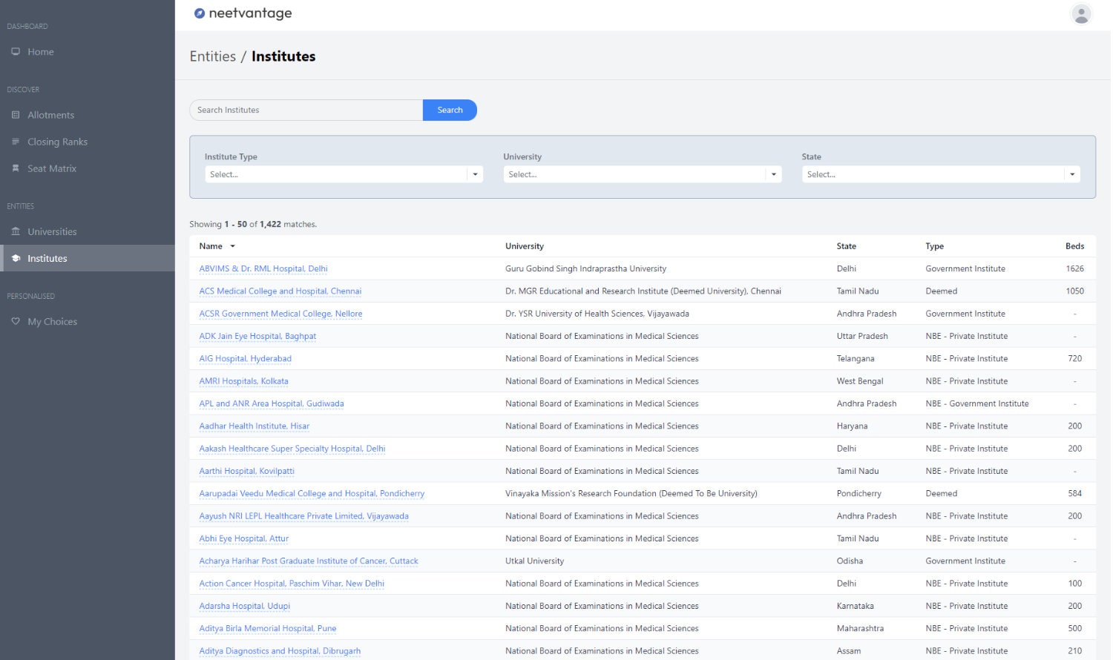Click the My Choices heart icon
The image size is (1113, 660).
click(16, 321)
